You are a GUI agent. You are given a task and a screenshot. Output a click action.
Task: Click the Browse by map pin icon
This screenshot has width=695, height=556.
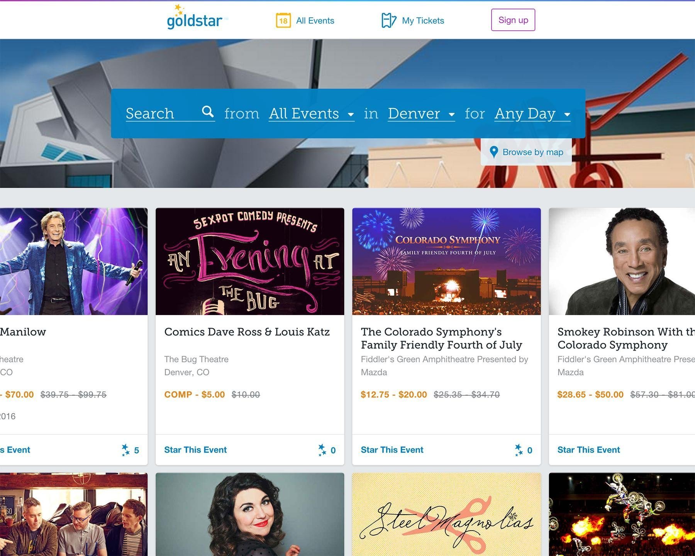493,152
